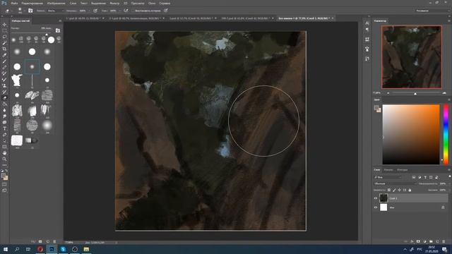Open Skype from the taskbar
452x254 pixels.
click(x=63, y=249)
